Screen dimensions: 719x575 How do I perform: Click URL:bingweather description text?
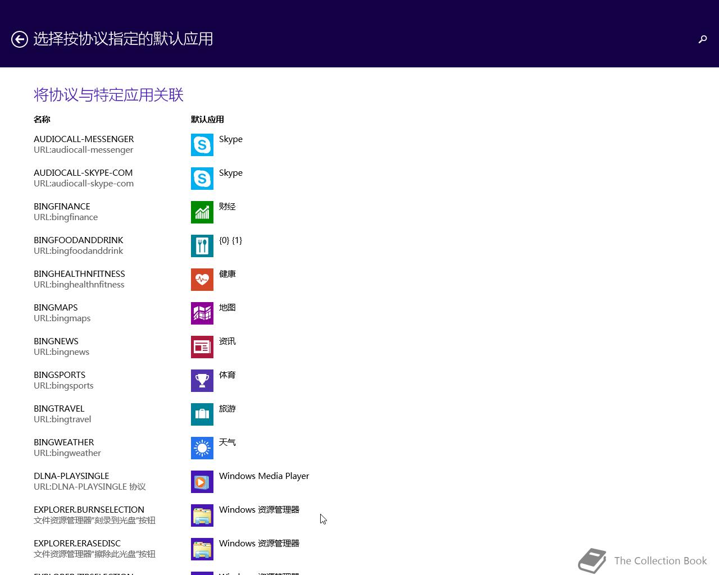67,453
